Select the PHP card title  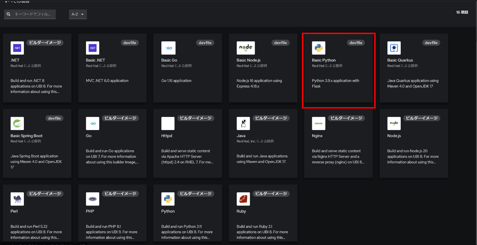point(90,211)
